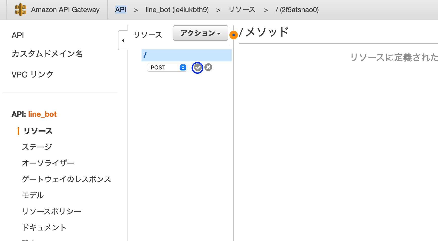Select the API breadcrumb icon link
Viewport: 438px width, 241px height.
click(x=120, y=10)
